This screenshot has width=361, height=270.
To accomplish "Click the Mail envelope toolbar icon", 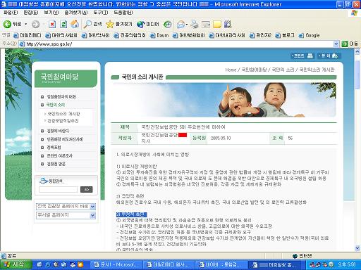I will pyautogui.click(x=180, y=24).
